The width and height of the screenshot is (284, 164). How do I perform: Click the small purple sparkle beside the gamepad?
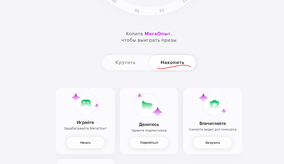(x=97, y=106)
